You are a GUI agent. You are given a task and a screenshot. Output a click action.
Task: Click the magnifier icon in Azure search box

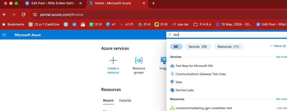point(170,35)
